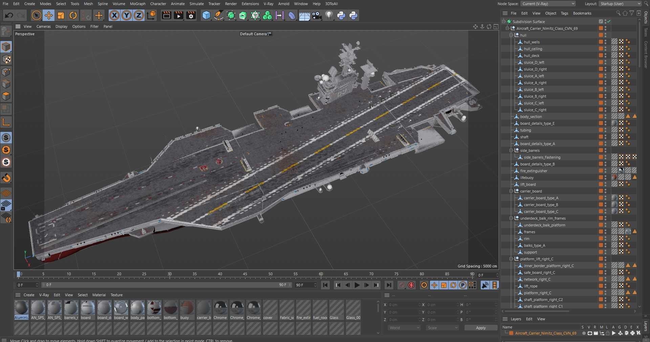Go to end of animation button
Screen dimensions: 650x342
click(x=389, y=285)
